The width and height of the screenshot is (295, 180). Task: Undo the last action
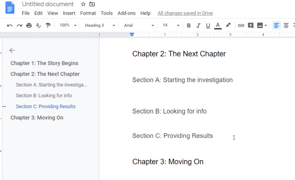click(10, 26)
